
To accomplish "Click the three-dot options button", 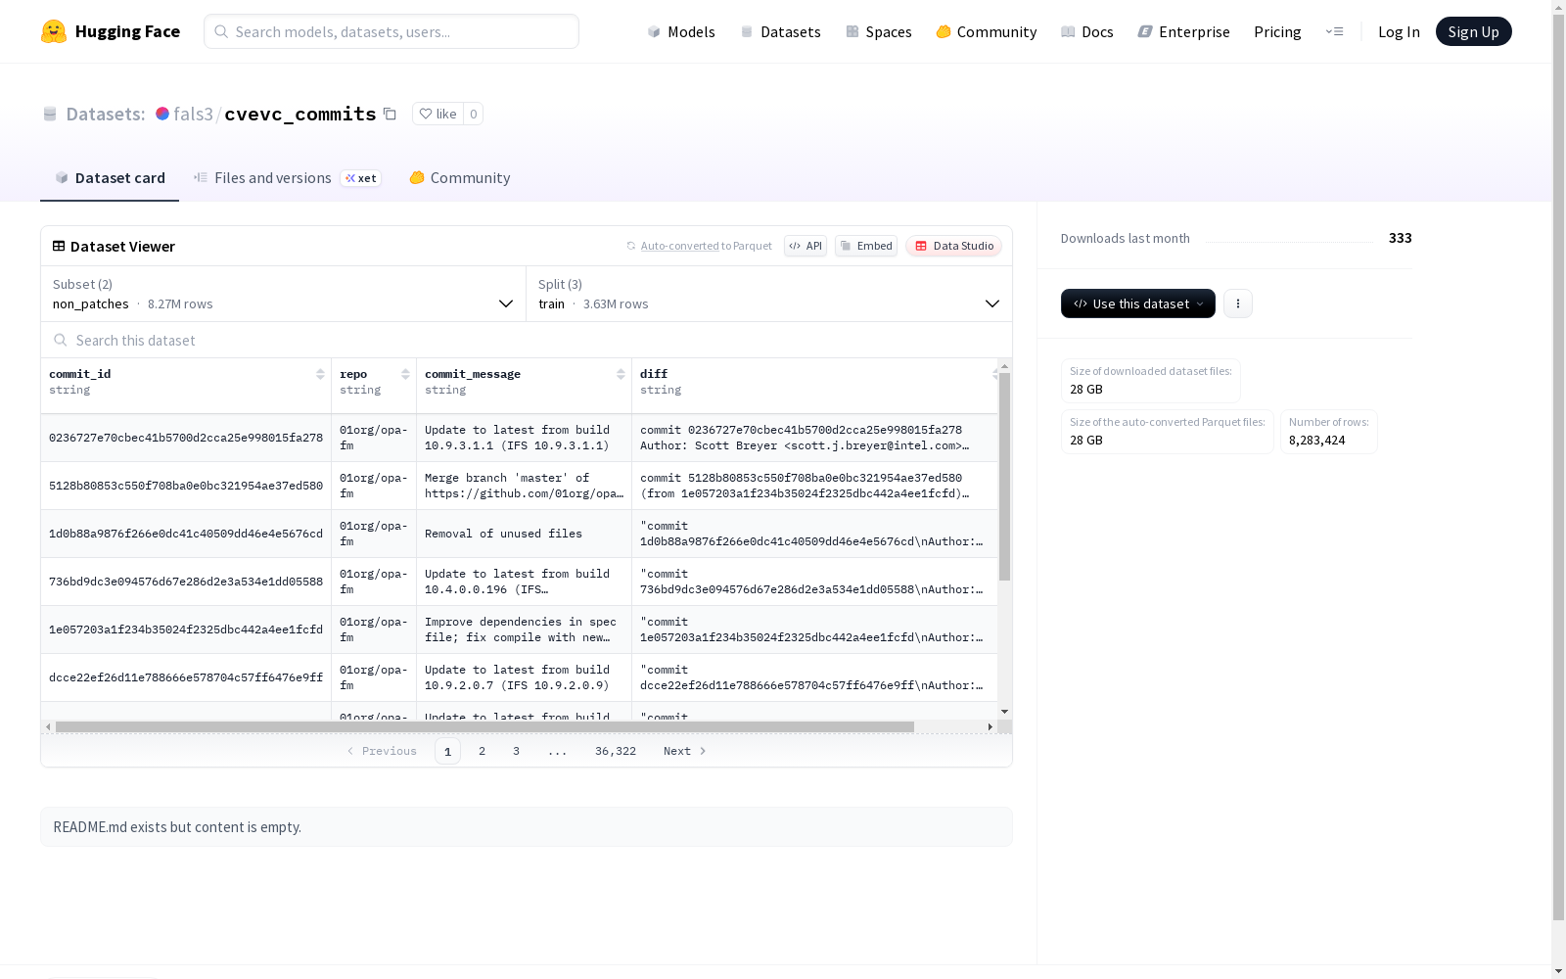I will 1238,303.
